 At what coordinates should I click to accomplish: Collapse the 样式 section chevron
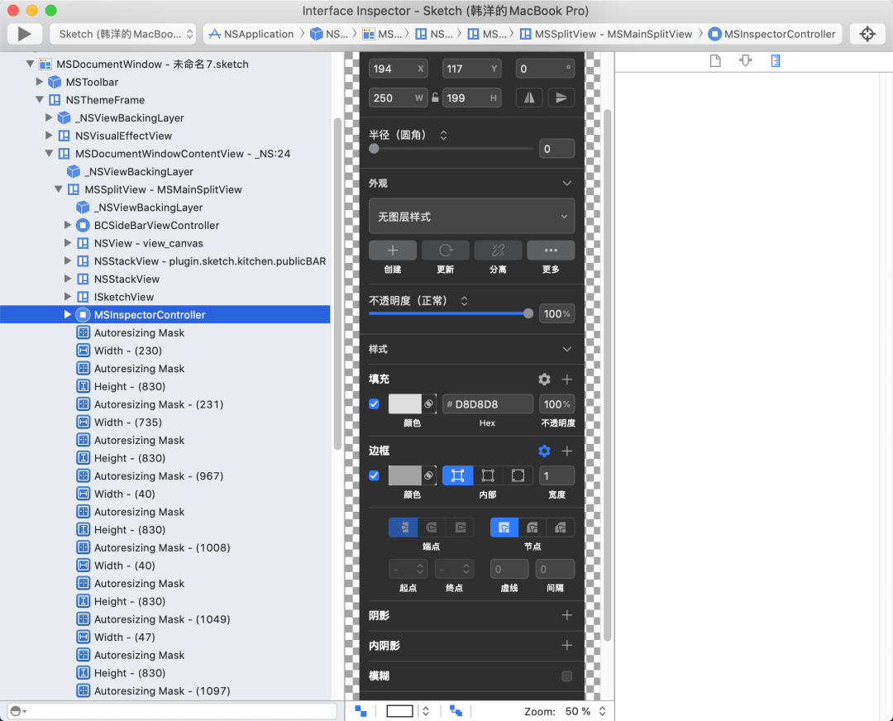566,349
